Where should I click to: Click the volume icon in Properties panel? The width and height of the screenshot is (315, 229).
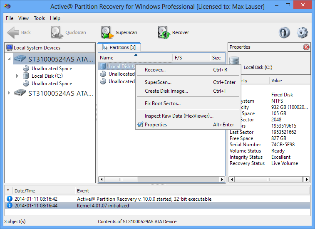(x=234, y=60)
